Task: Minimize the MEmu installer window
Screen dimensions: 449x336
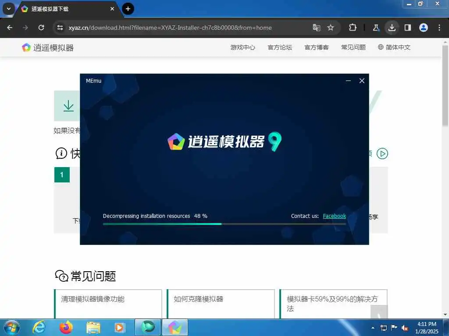Action: [x=348, y=81]
